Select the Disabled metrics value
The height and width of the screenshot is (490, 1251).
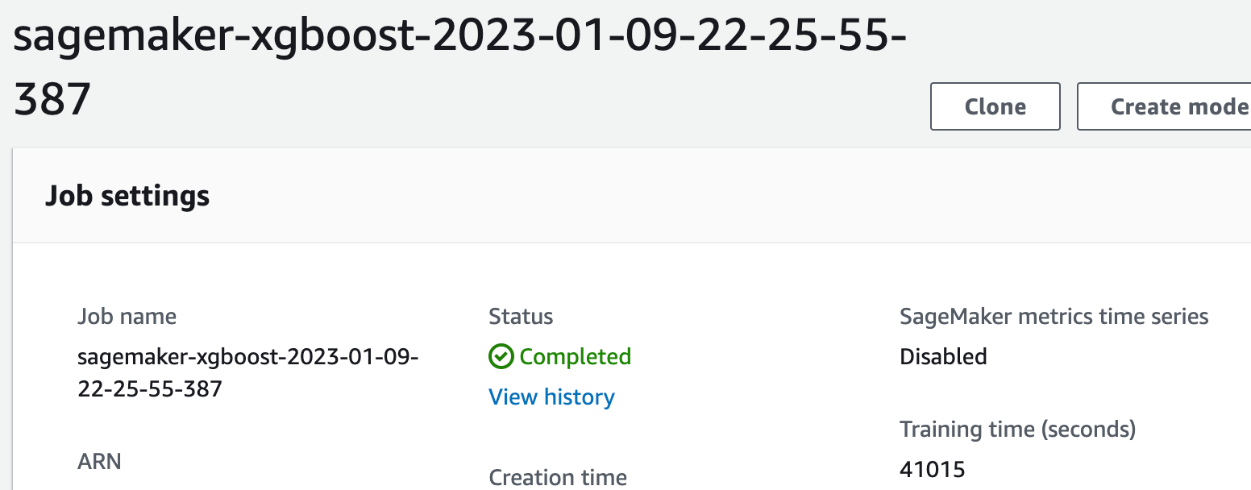(x=943, y=356)
